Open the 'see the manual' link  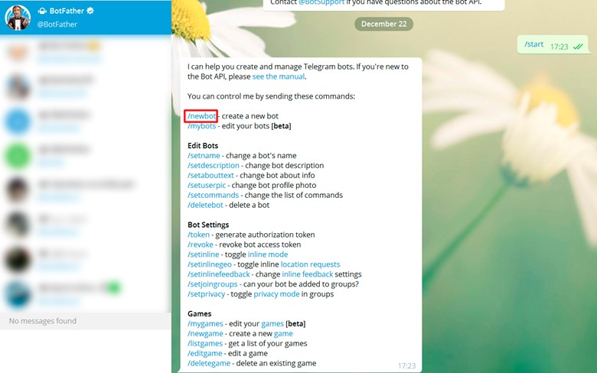279,76
